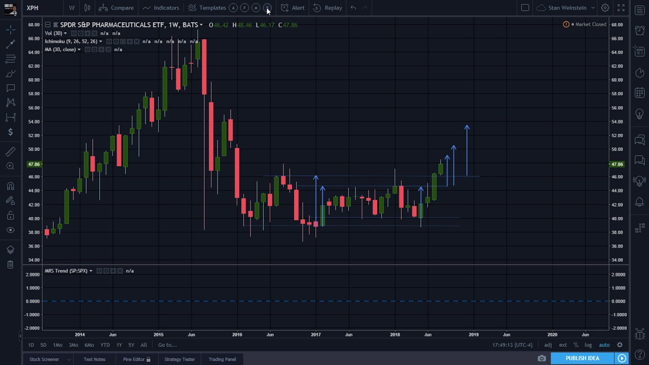Activate the zoom in tool
Screen dimensions: 649x365
(10, 166)
